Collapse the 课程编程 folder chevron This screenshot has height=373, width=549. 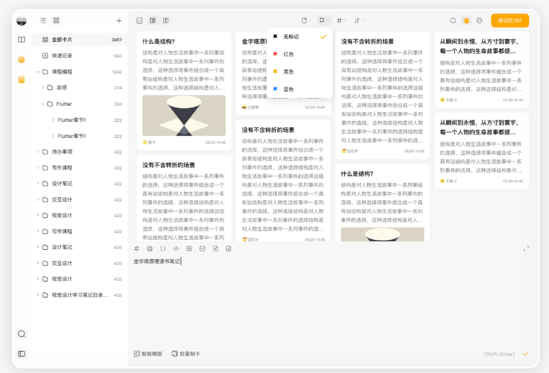pos(38,72)
